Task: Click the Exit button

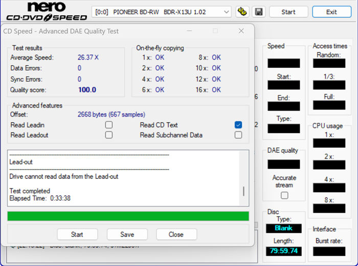Action: (331, 12)
